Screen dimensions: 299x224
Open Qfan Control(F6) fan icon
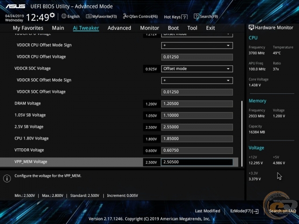click(x=126, y=16)
